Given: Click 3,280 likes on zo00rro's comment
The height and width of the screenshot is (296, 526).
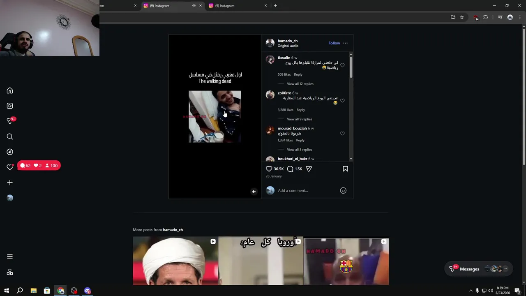Looking at the screenshot, I should click(286, 110).
